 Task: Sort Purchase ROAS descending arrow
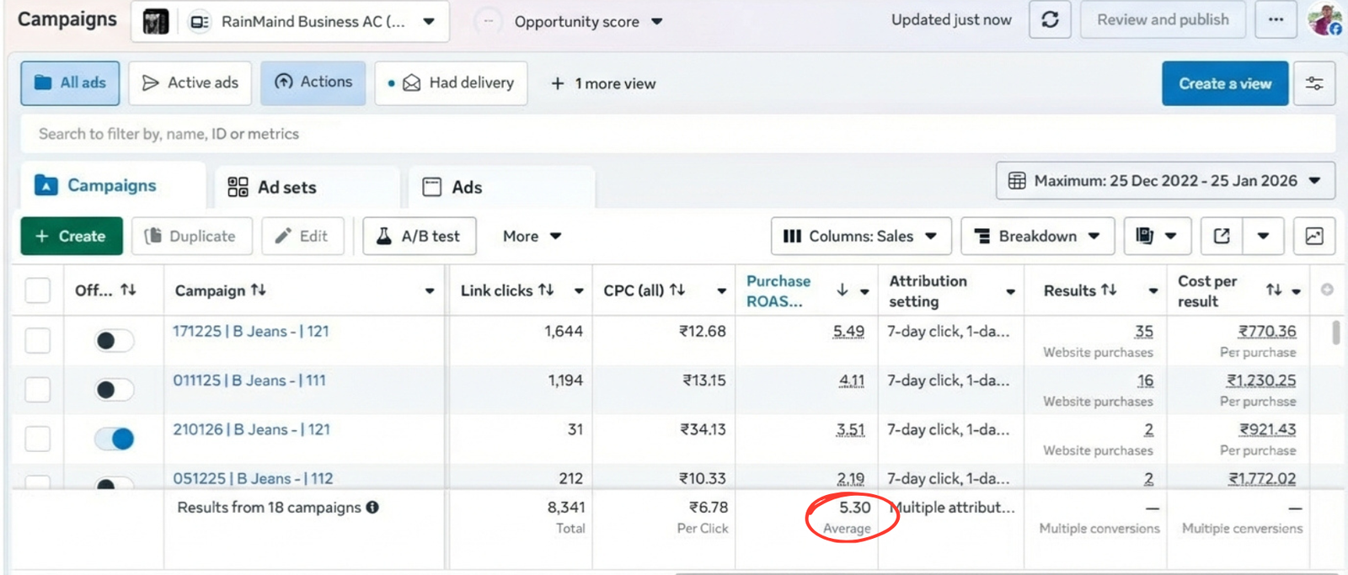pyautogui.click(x=842, y=290)
